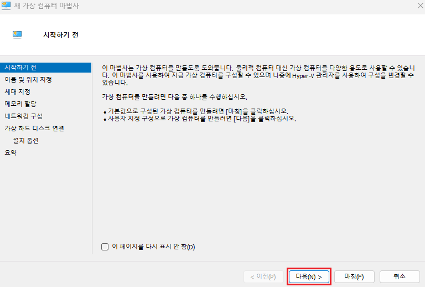This screenshot has width=425, height=287.
Task: Check the 이 페이지를 다시 표시 안 함 checkbox
Action: [105, 247]
